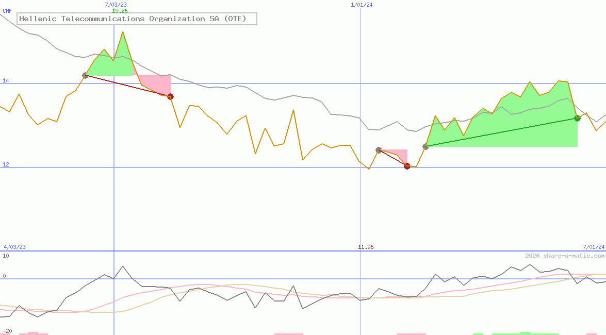This screenshot has width=606, height=335.
Task: Click the red exit dot beside the 12 line
Action: tap(407, 166)
